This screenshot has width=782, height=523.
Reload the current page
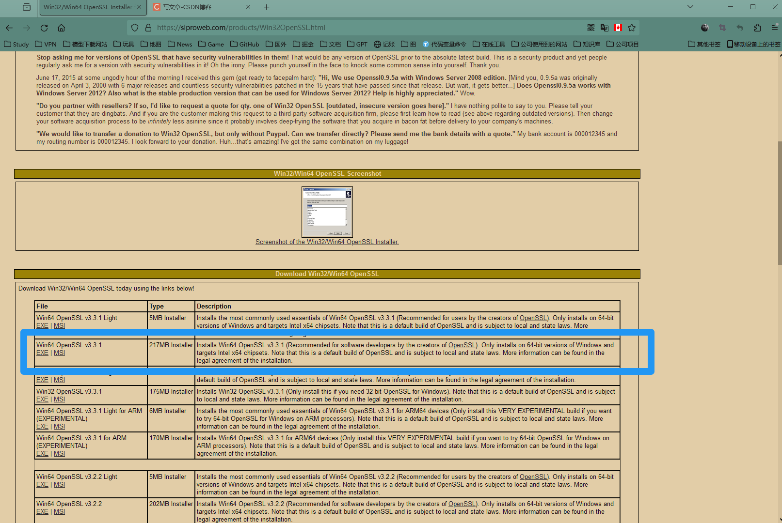point(44,28)
